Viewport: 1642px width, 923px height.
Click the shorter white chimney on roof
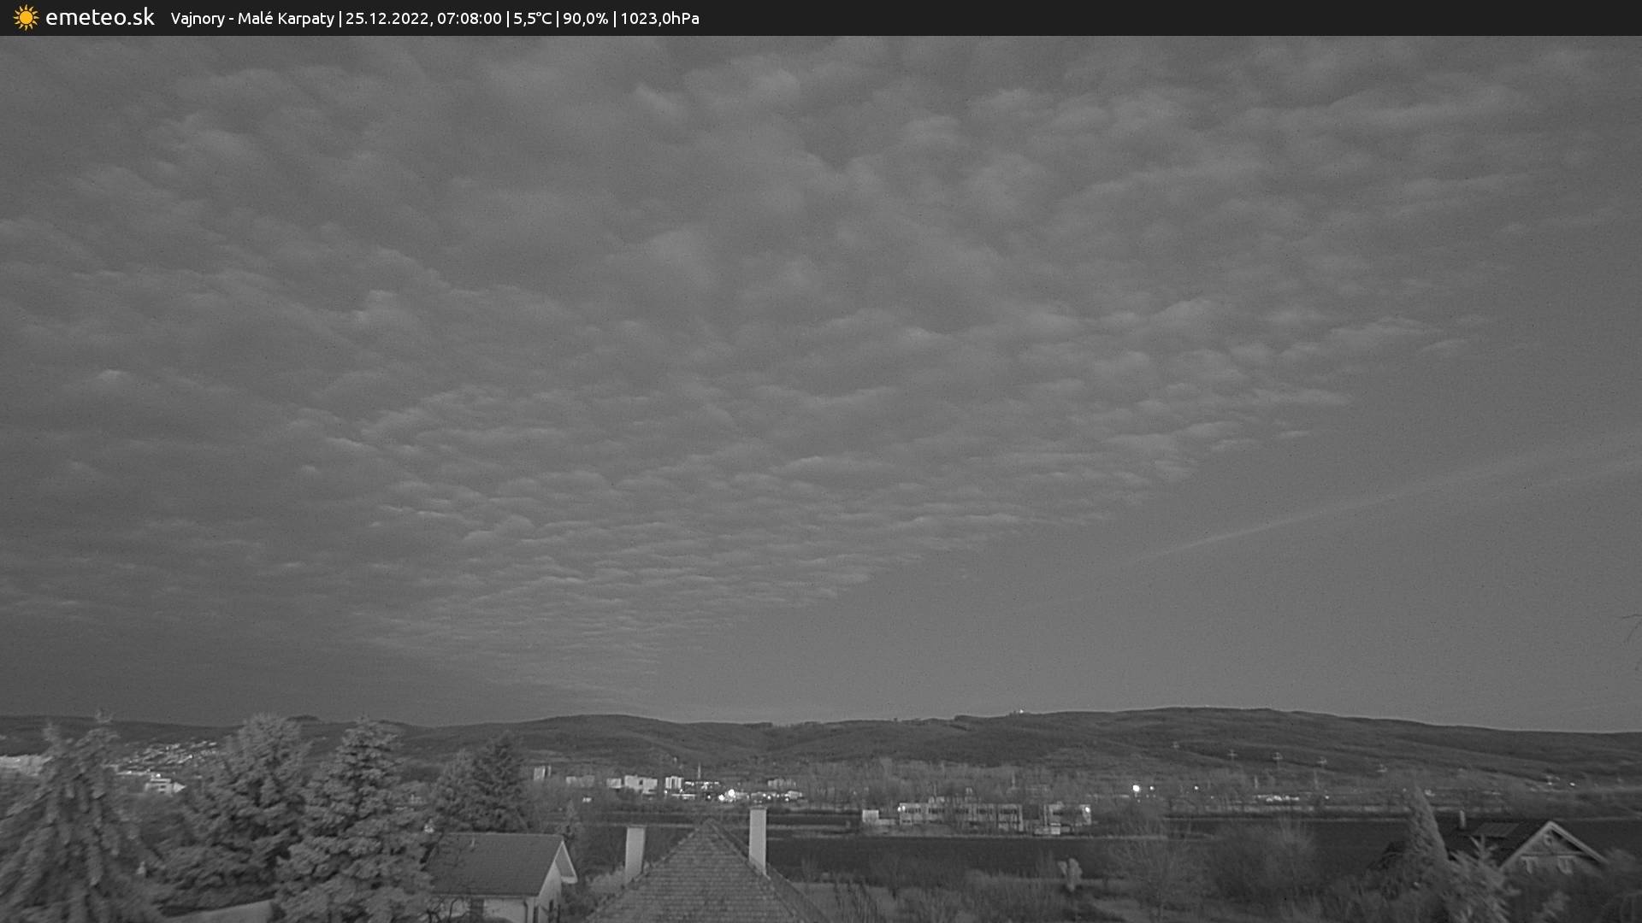pos(635,850)
